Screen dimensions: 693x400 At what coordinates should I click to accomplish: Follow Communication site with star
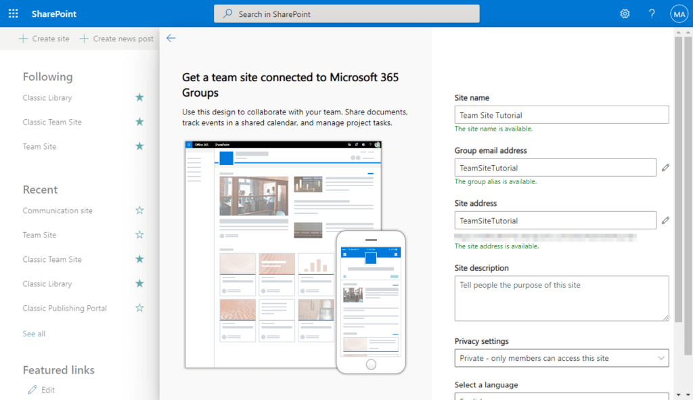click(x=139, y=210)
